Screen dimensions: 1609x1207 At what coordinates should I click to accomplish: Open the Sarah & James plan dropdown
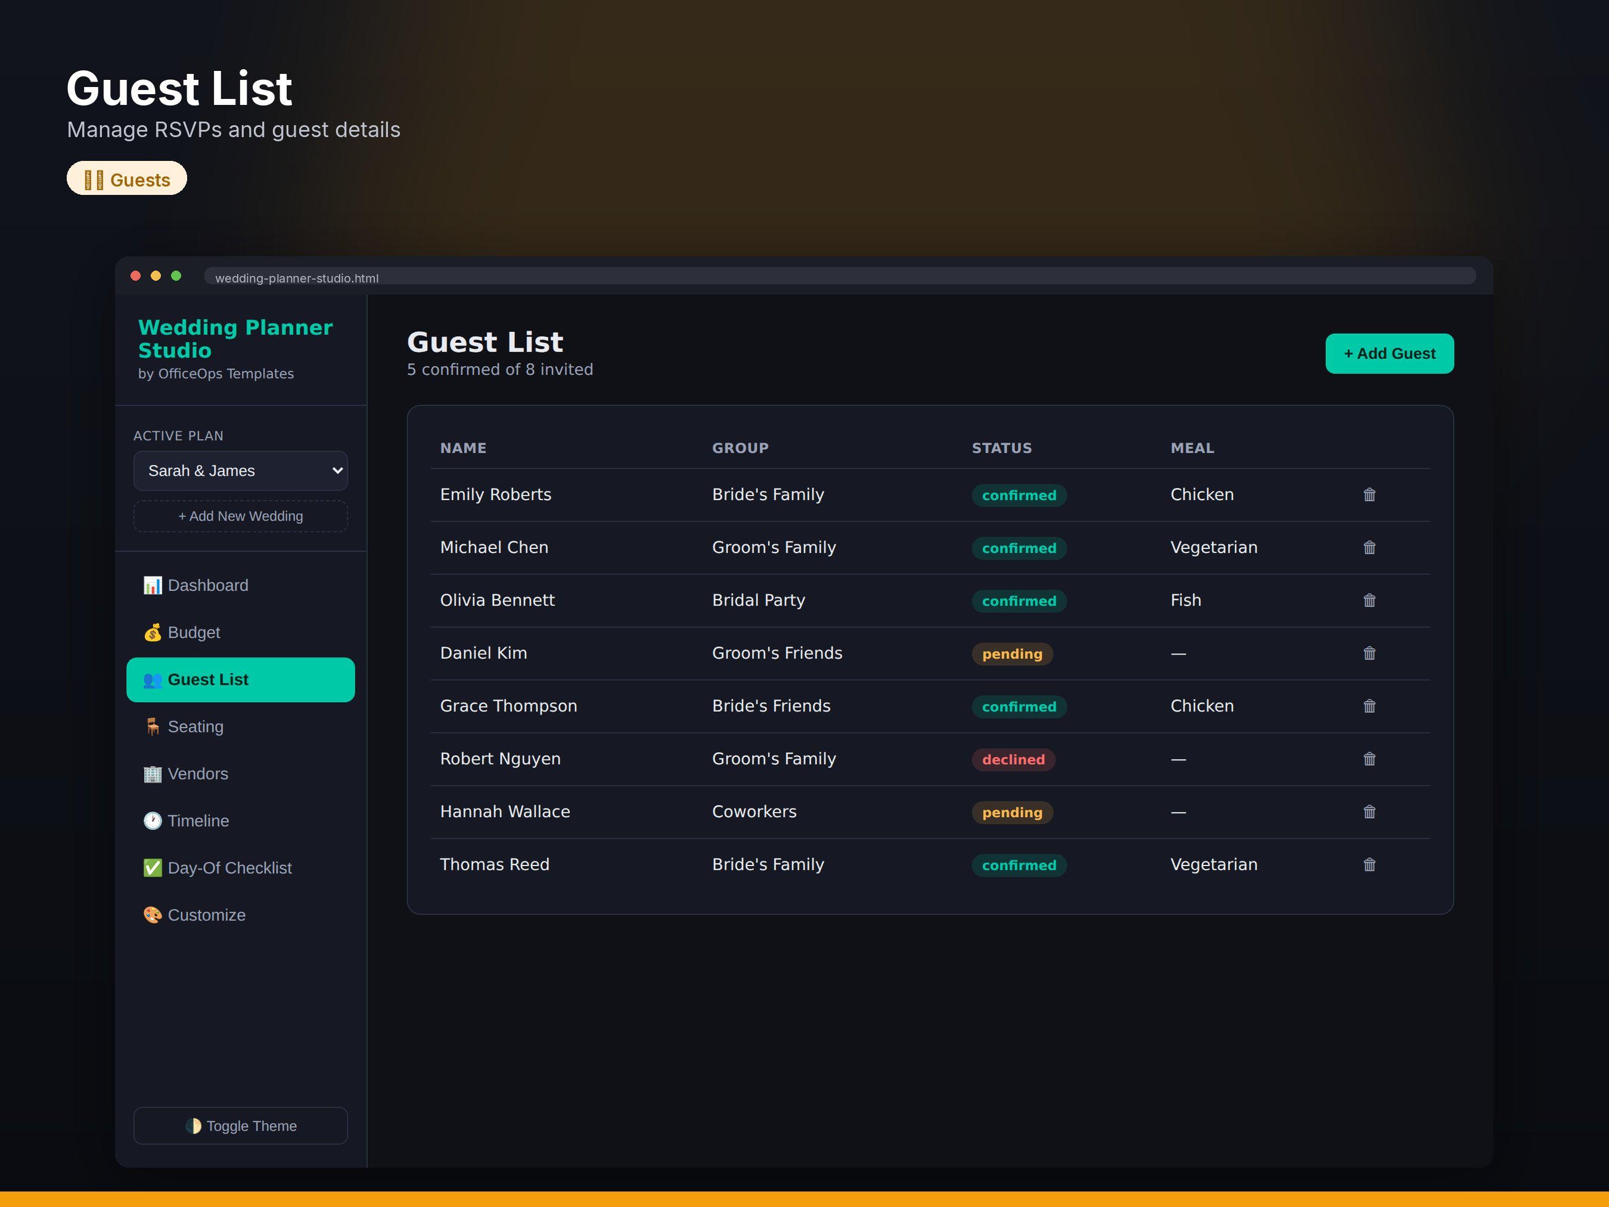tap(241, 471)
